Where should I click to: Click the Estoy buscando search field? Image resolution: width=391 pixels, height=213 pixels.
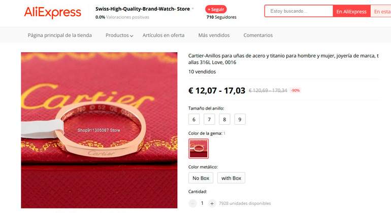299,11
